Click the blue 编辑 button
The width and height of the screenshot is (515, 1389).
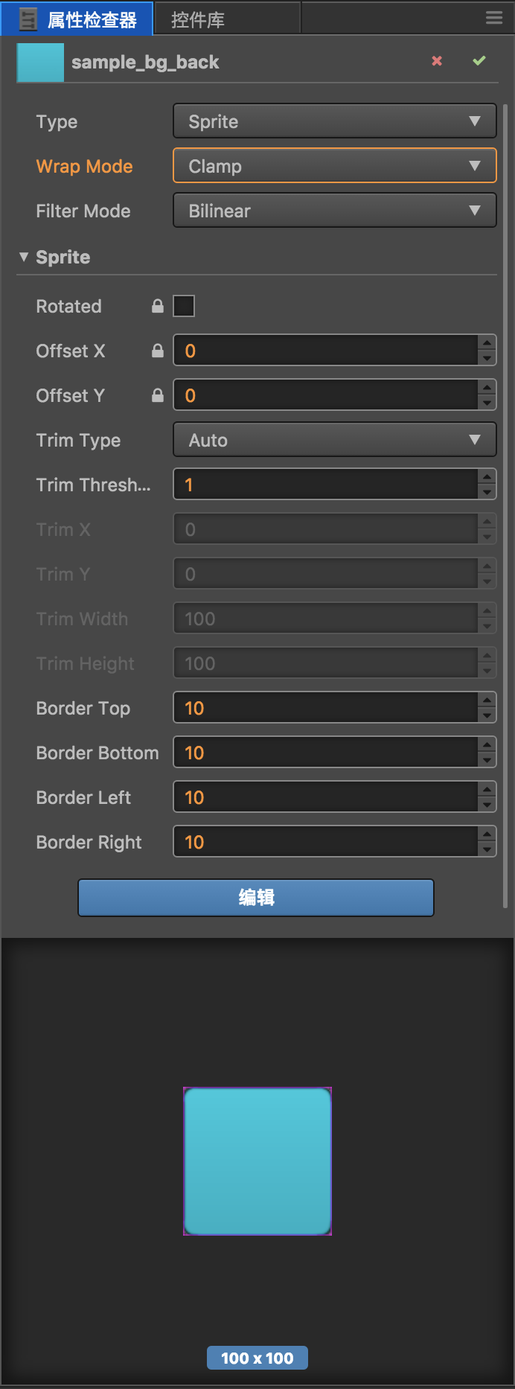click(x=256, y=898)
